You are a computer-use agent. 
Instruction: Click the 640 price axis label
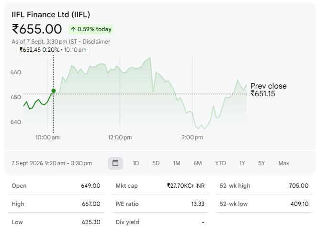click(x=16, y=122)
